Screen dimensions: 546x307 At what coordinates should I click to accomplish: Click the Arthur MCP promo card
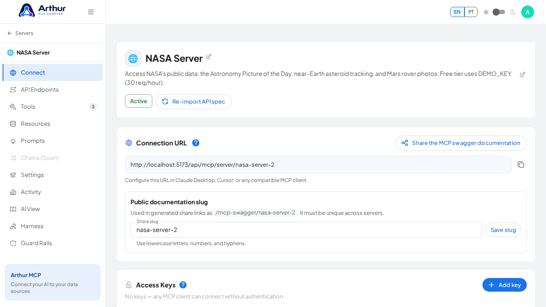pos(52,282)
